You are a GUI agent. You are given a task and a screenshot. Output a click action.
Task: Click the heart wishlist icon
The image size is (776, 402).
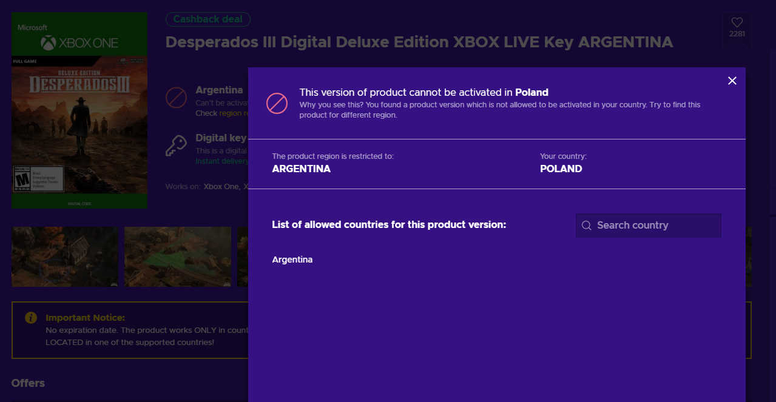click(737, 22)
